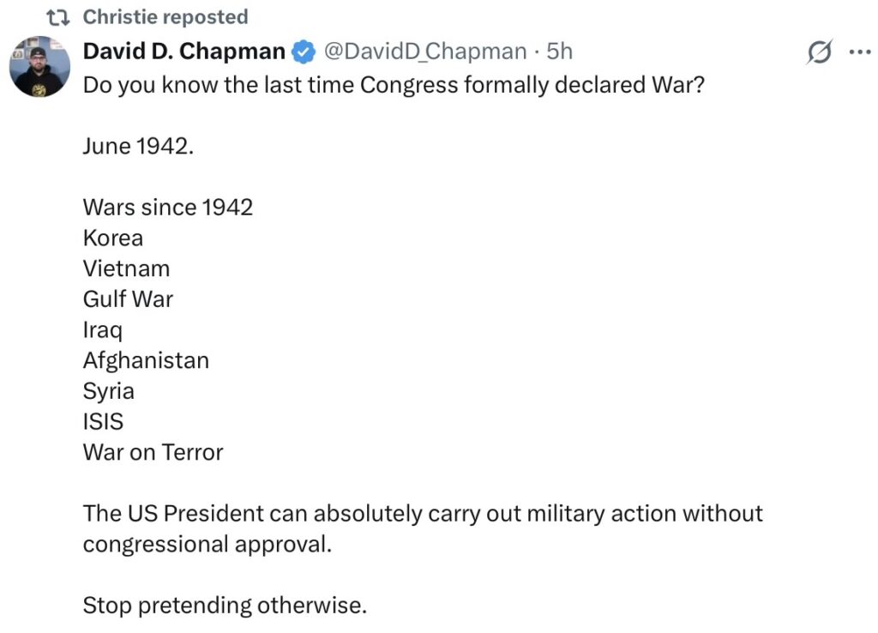Click "Gulf War" in the tweet
This screenshot has width=878, height=633.
pyautogui.click(x=128, y=299)
